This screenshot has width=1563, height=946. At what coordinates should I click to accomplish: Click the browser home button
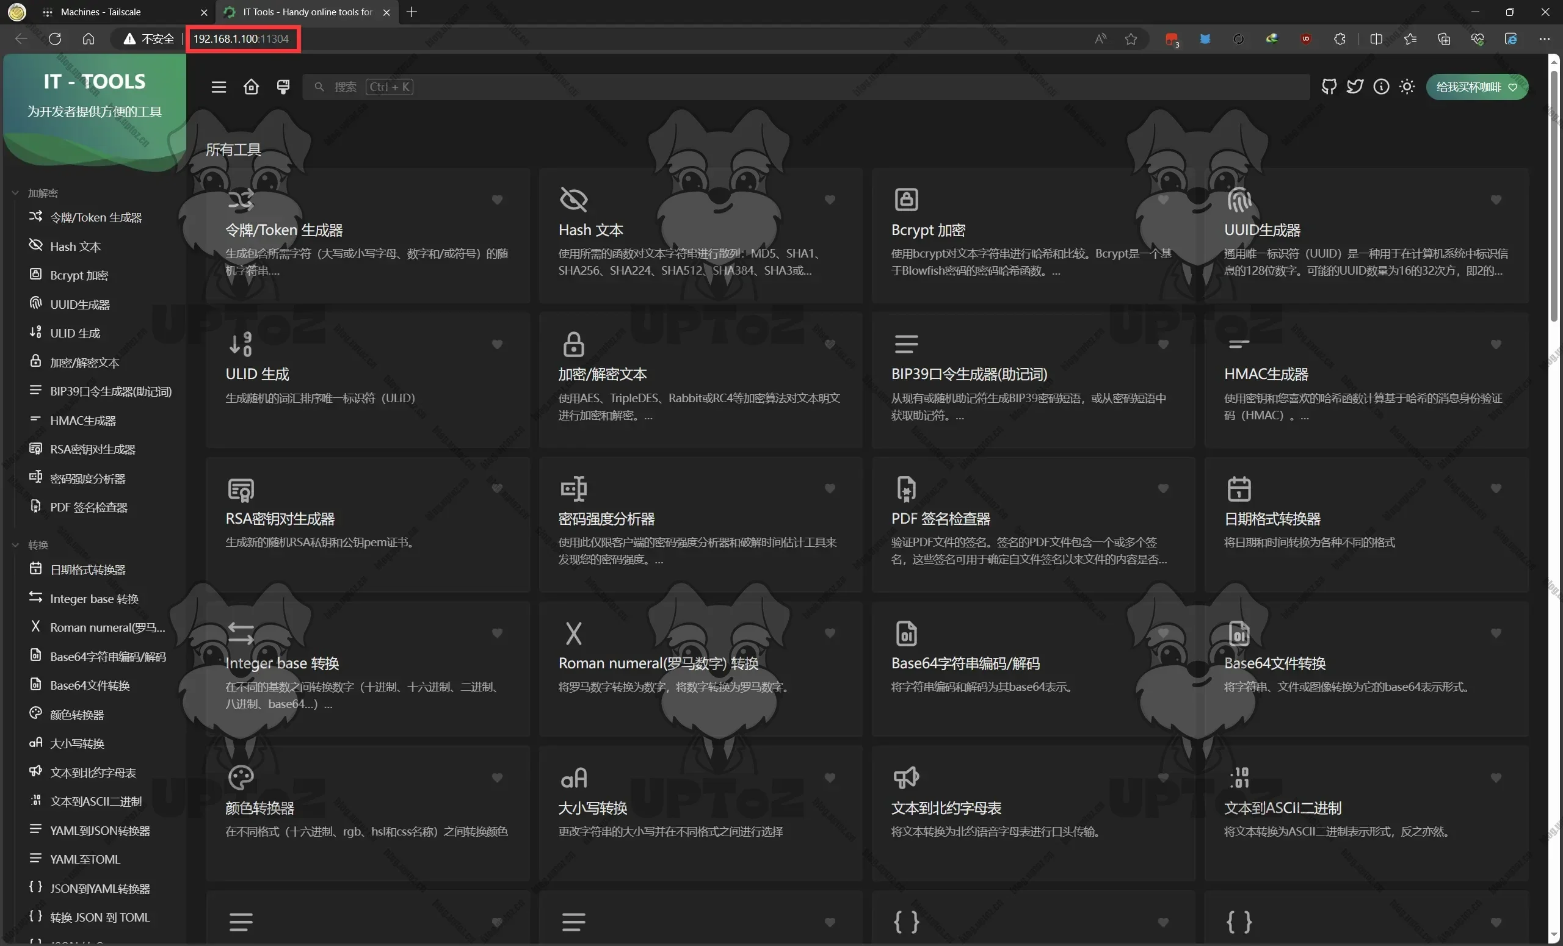pos(88,38)
